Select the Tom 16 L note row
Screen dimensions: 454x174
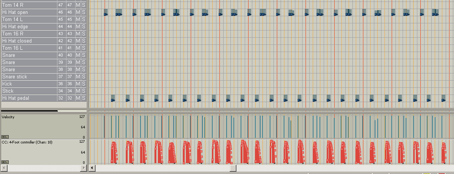coord(28,48)
